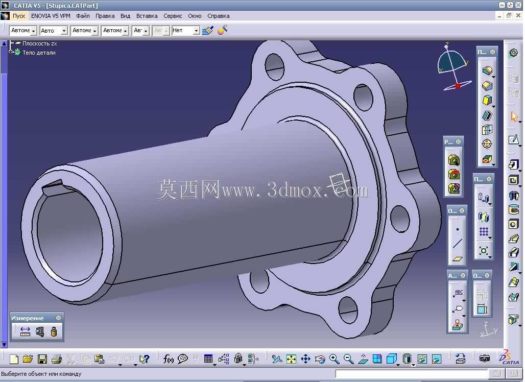
Task: Expand the Нет layer dropdown
Action: click(x=196, y=31)
